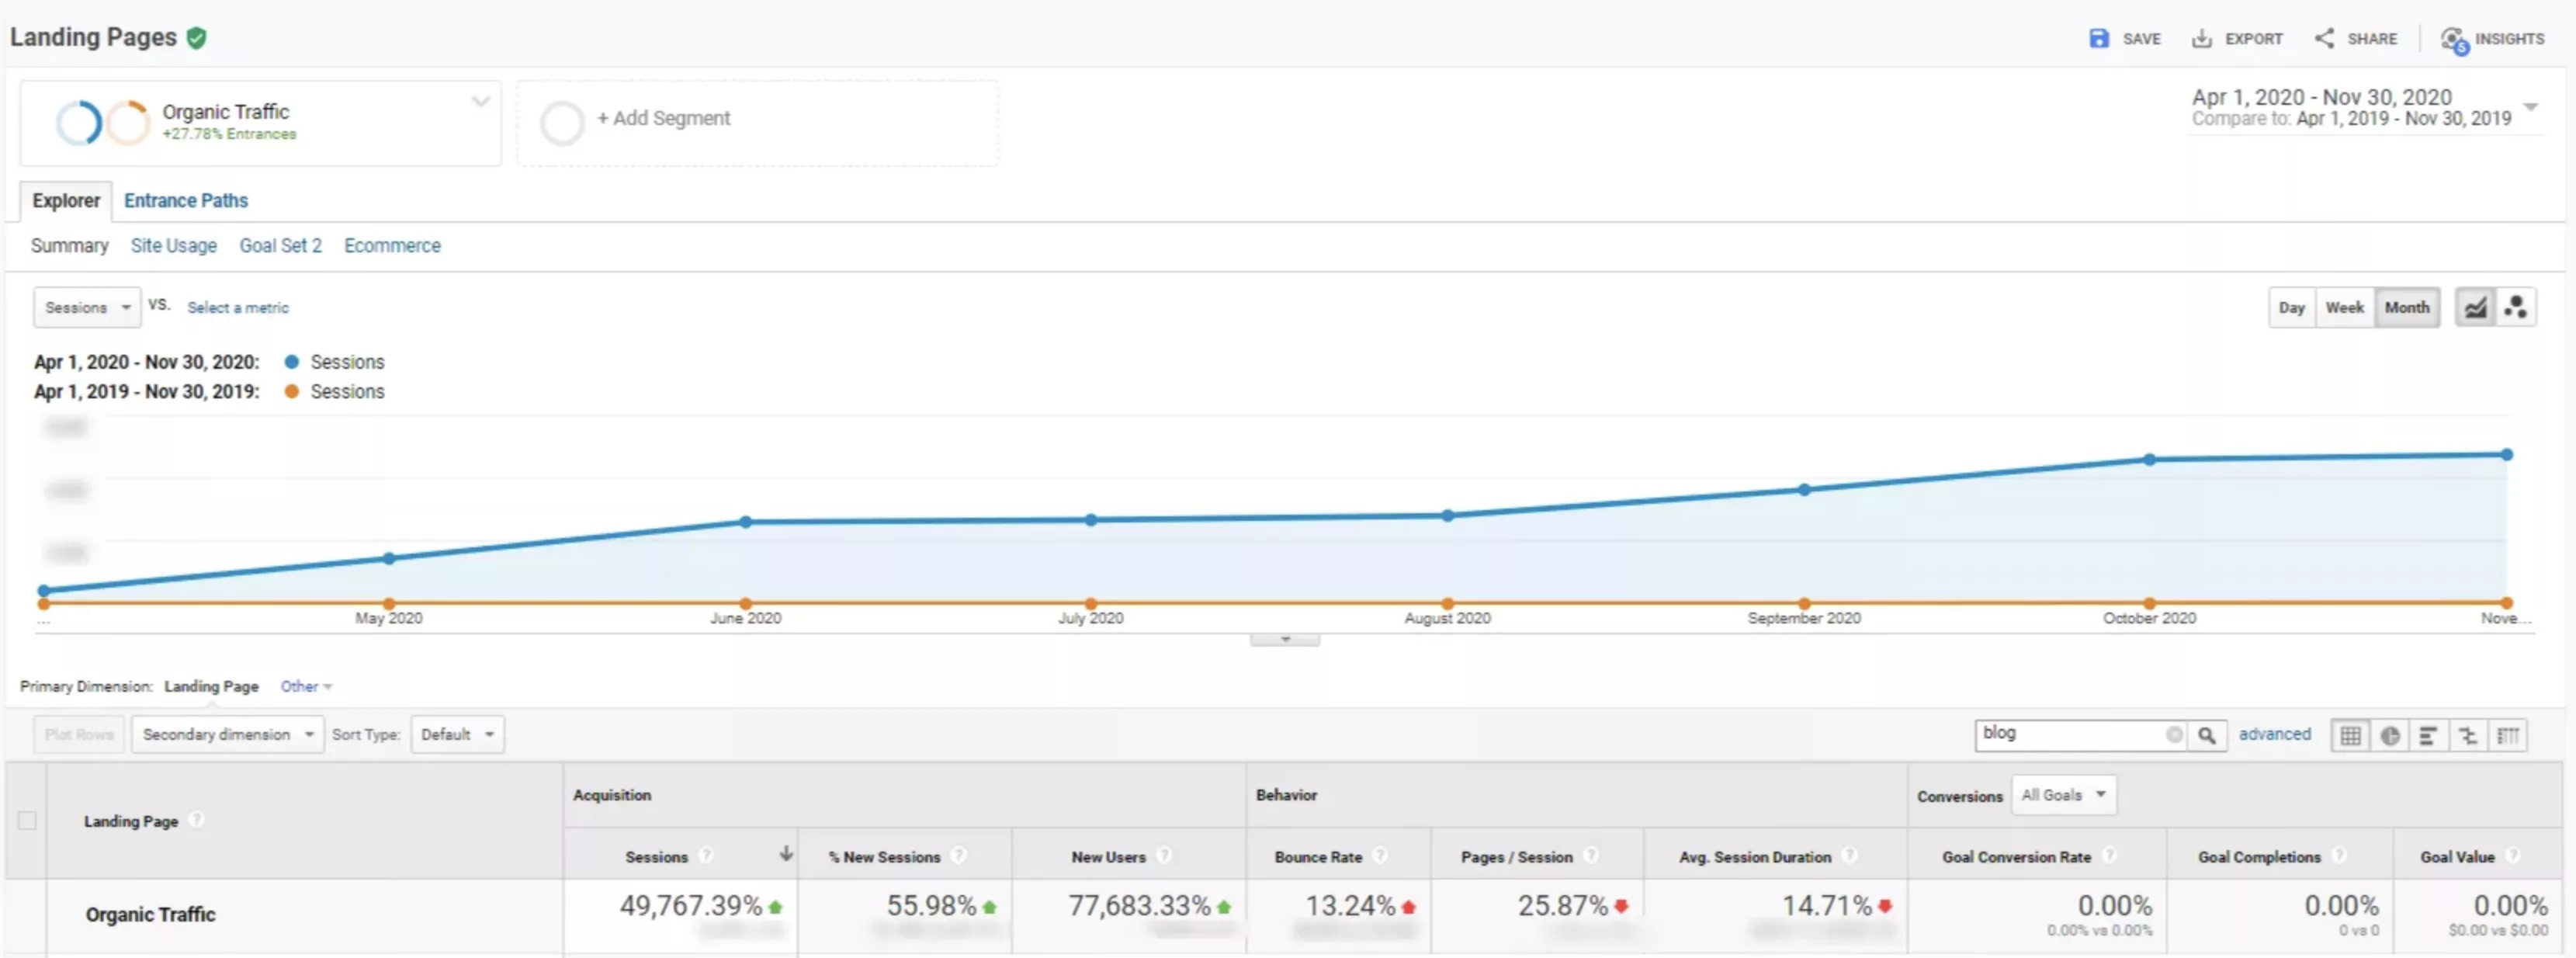Click the June 2020 blue data point
Image resolution: width=2576 pixels, height=958 pixels.
point(745,522)
